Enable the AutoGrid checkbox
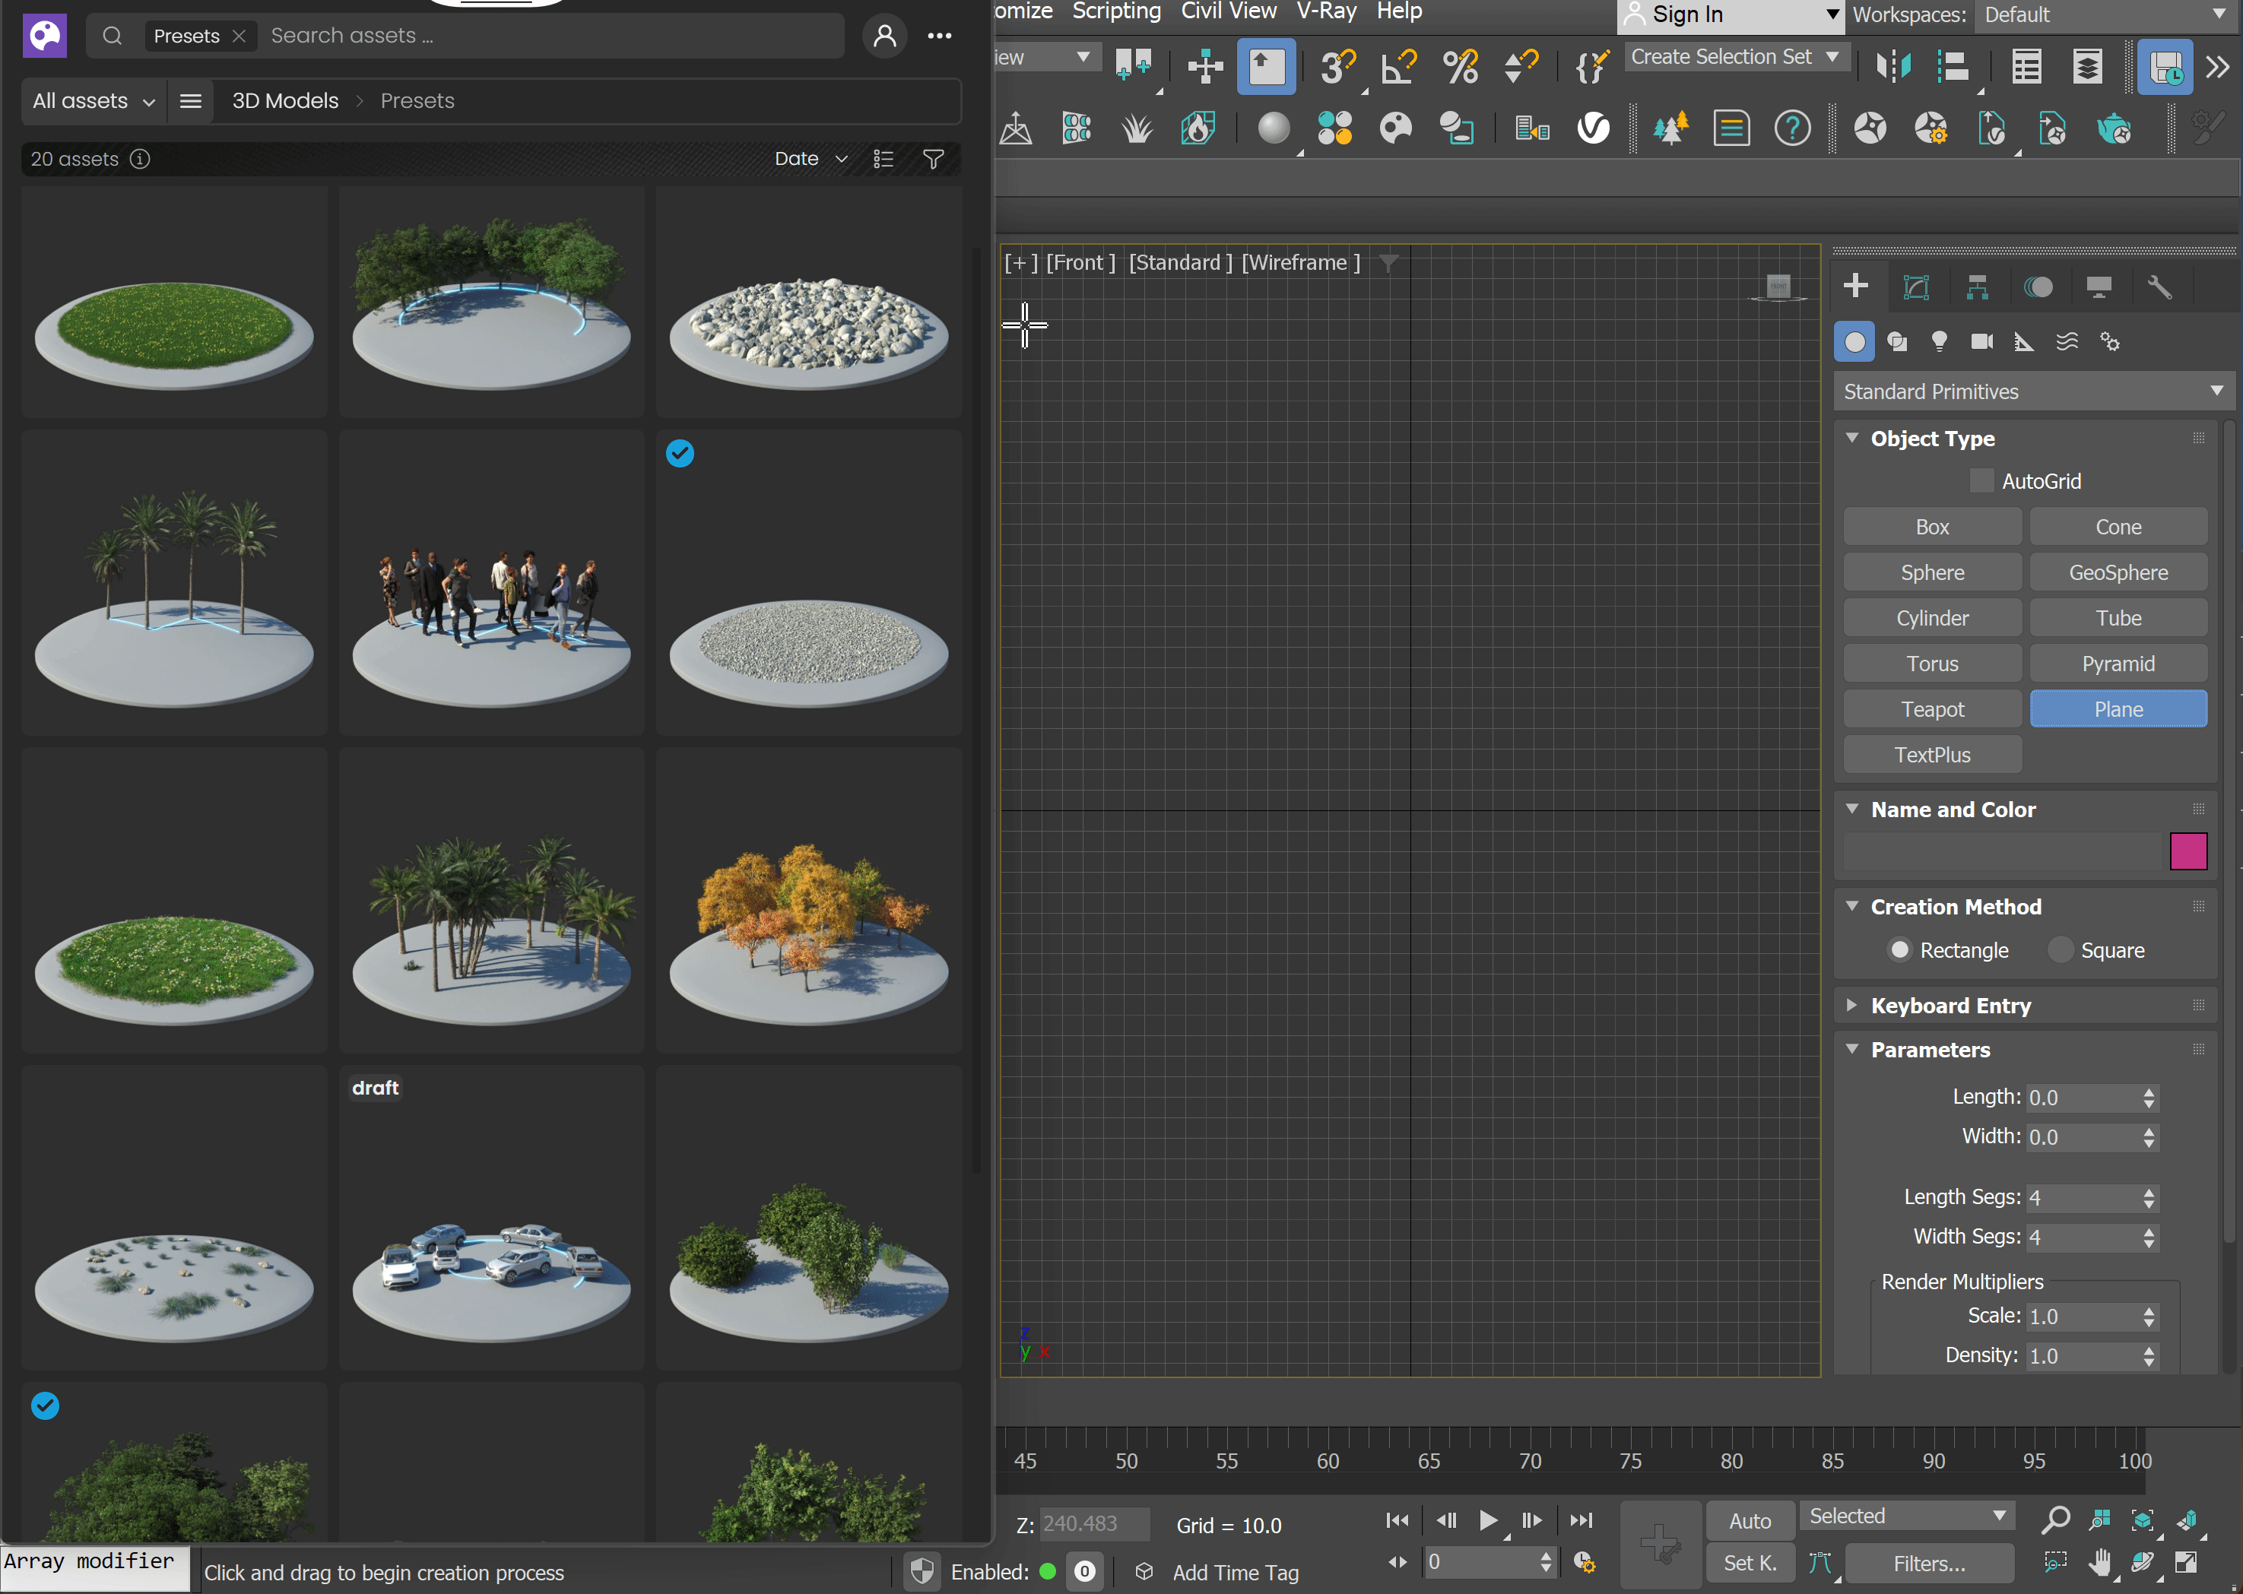The width and height of the screenshot is (2243, 1594). (1981, 480)
